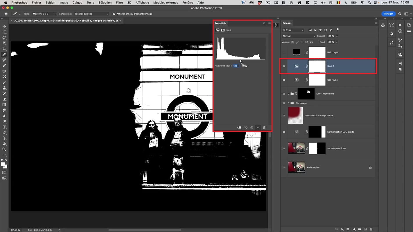Select the Gradient tool

point(4,105)
